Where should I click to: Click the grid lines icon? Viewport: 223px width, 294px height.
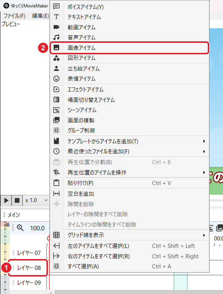tap(56, 235)
